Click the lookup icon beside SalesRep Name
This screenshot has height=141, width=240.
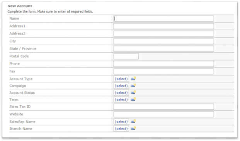133,122
